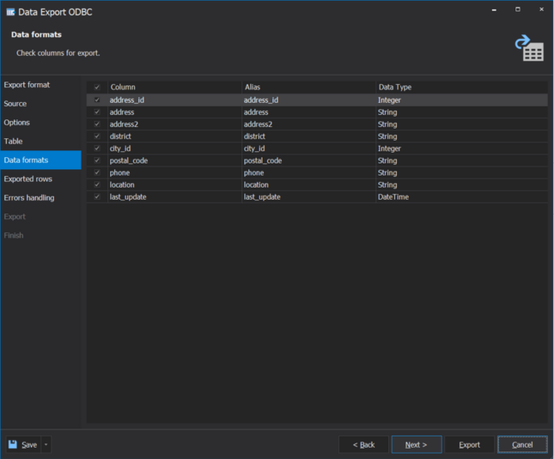Viewport: 554px width, 459px height.
Task: Click Data Type cell for city_id
Action: coord(460,148)
